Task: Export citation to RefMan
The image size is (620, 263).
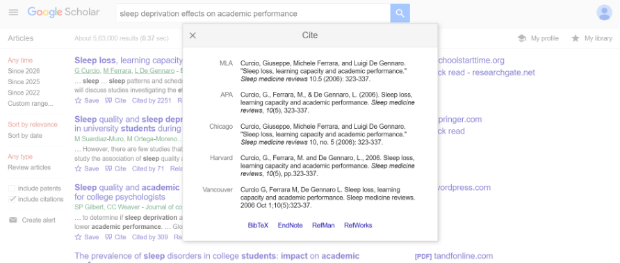Action: coord(323,225)
